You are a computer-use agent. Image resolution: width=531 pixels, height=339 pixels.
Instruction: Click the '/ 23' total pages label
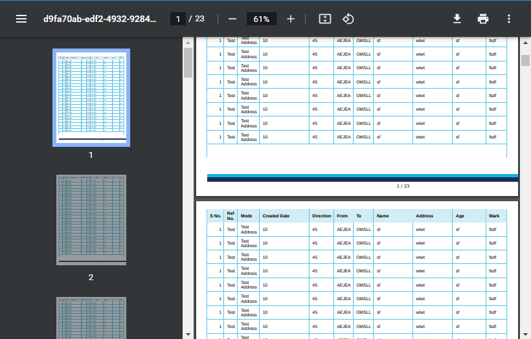coord(197,19)
